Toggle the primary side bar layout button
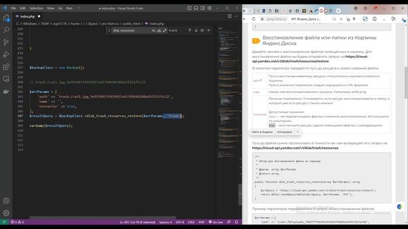Screen dimensions: 408x229 pos(189,8)
